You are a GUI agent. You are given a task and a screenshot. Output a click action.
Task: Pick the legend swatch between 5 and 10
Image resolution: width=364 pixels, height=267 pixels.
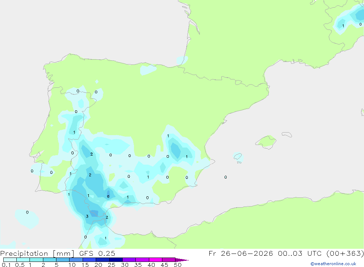click(63, 260)
